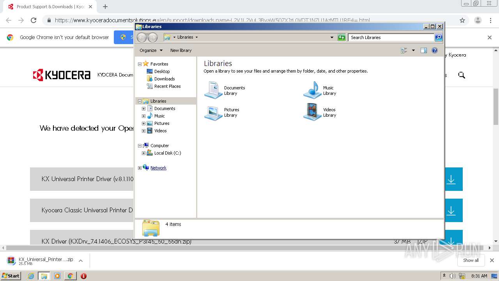Open Explorer Help question mark icon
499x281 pixels.
pyautogui.click(x=435, y=50)
